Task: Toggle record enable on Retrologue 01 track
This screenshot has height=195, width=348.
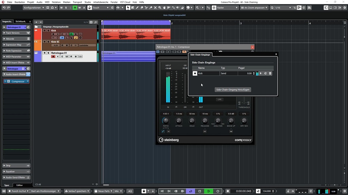Action: point(53,57)
